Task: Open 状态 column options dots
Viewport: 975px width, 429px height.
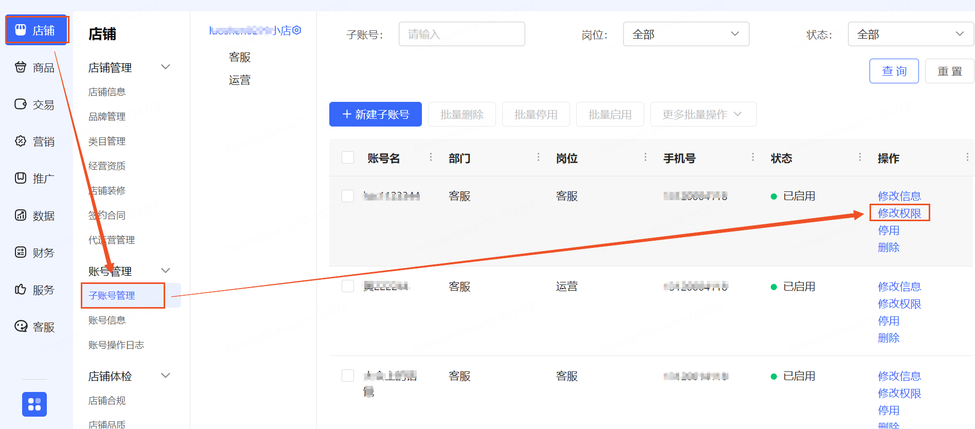Action: point(860,157)
